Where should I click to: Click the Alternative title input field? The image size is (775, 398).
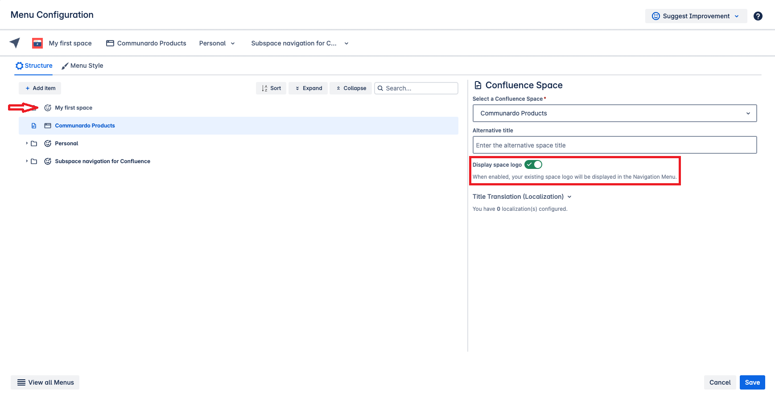(x=614, y=145)
